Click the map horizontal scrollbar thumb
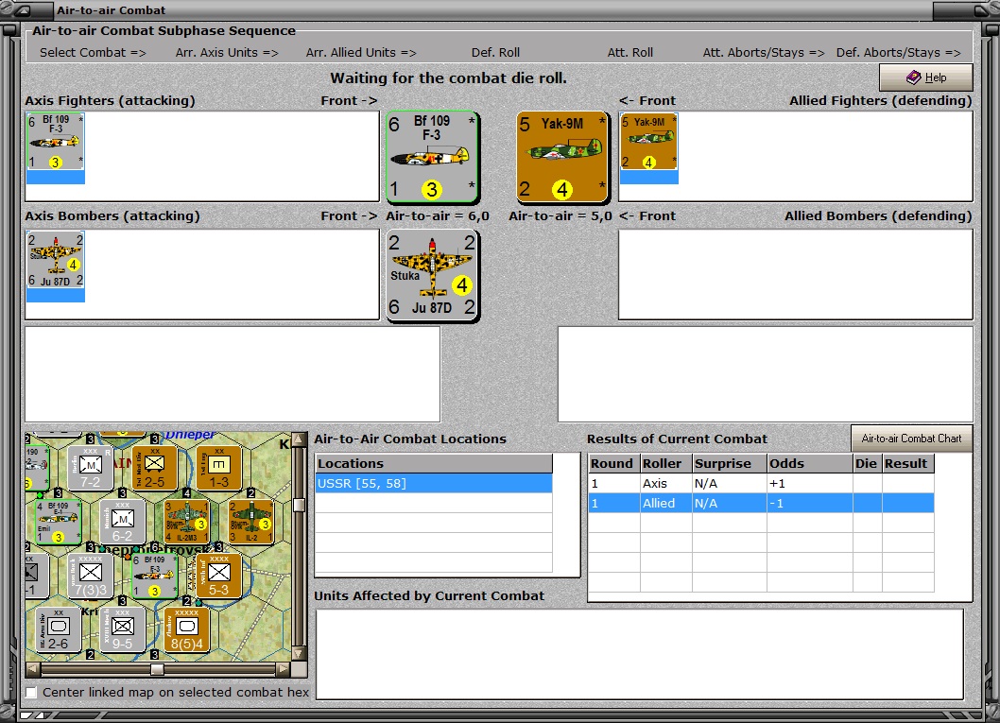The height and width of the screenshot is (723, 1000). pyautogui.click(x=157, y=669)
